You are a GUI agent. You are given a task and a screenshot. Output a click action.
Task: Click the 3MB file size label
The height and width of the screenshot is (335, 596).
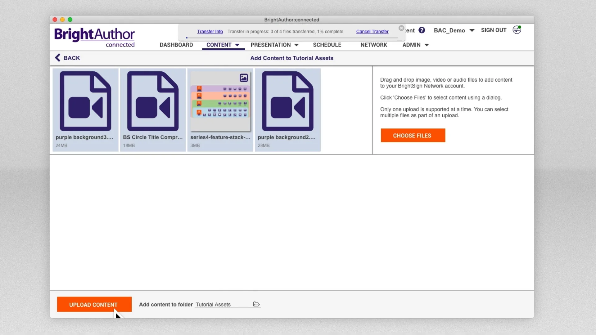195,145
